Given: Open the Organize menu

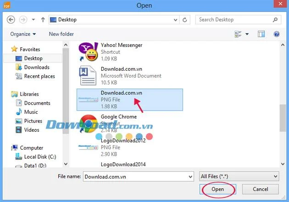Looking at the screenshot, I should [x=23, y=34].
